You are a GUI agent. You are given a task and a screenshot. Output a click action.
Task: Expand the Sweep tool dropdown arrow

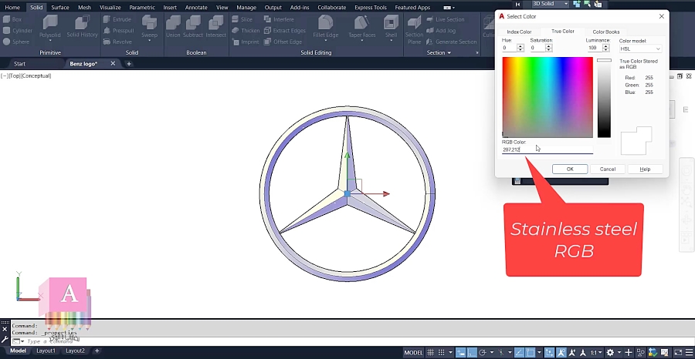point(149,41)
